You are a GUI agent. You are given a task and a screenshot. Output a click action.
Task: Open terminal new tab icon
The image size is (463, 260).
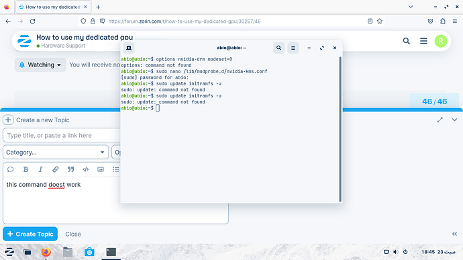tap(129, 48)
